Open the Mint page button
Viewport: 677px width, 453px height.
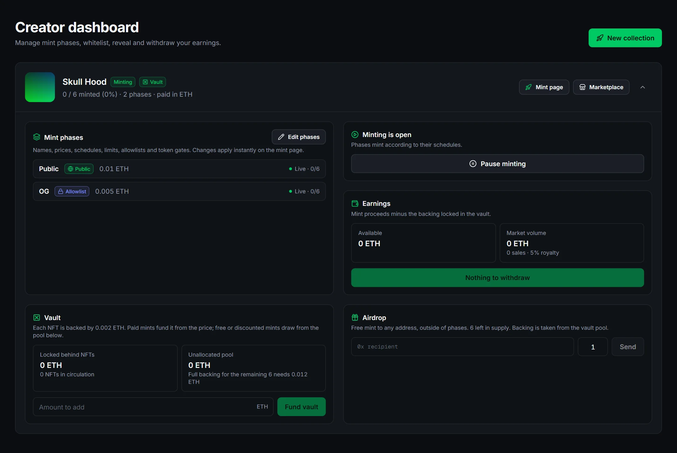[544, 87]
